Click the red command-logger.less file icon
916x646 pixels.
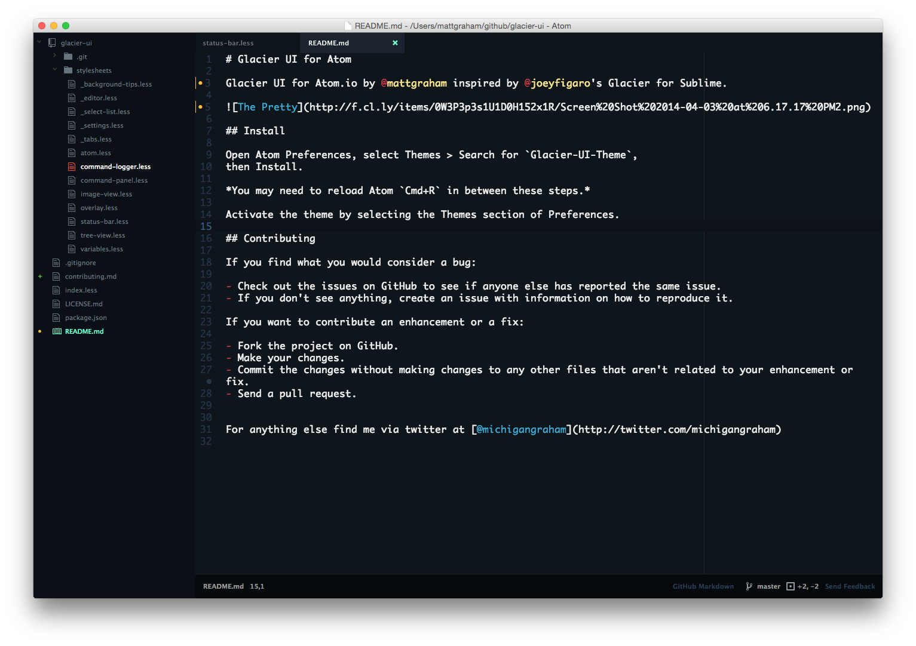(72, 167)
